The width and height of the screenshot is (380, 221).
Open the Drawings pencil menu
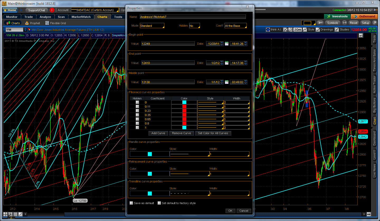coord(325,30)
